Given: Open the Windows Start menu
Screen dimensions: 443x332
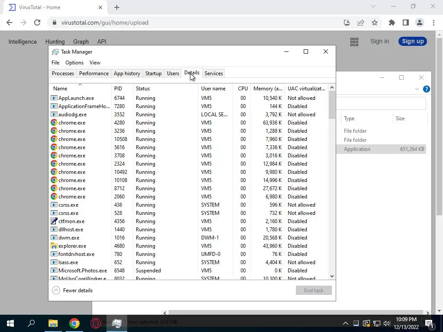Looking at the screenshot, I should click(10, 323).
